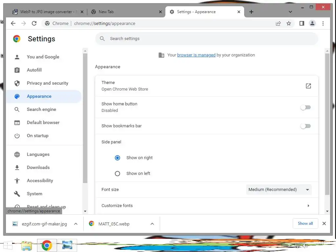Bookmark this tab with star icon
The image size is (336, 252).
point(289,23)
